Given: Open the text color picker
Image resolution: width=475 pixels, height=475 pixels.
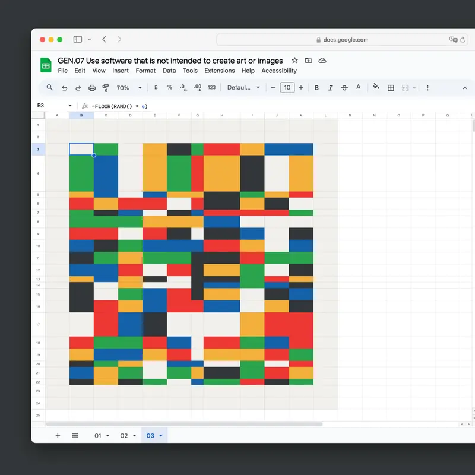Looking at the screenshot, I should point(358,87).
